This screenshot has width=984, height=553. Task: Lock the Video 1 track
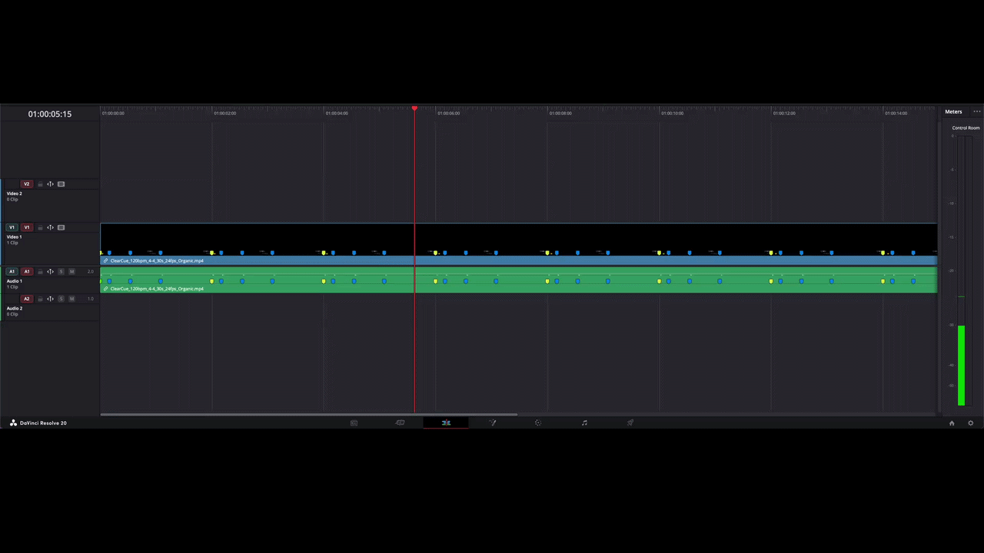coord(40,227)
